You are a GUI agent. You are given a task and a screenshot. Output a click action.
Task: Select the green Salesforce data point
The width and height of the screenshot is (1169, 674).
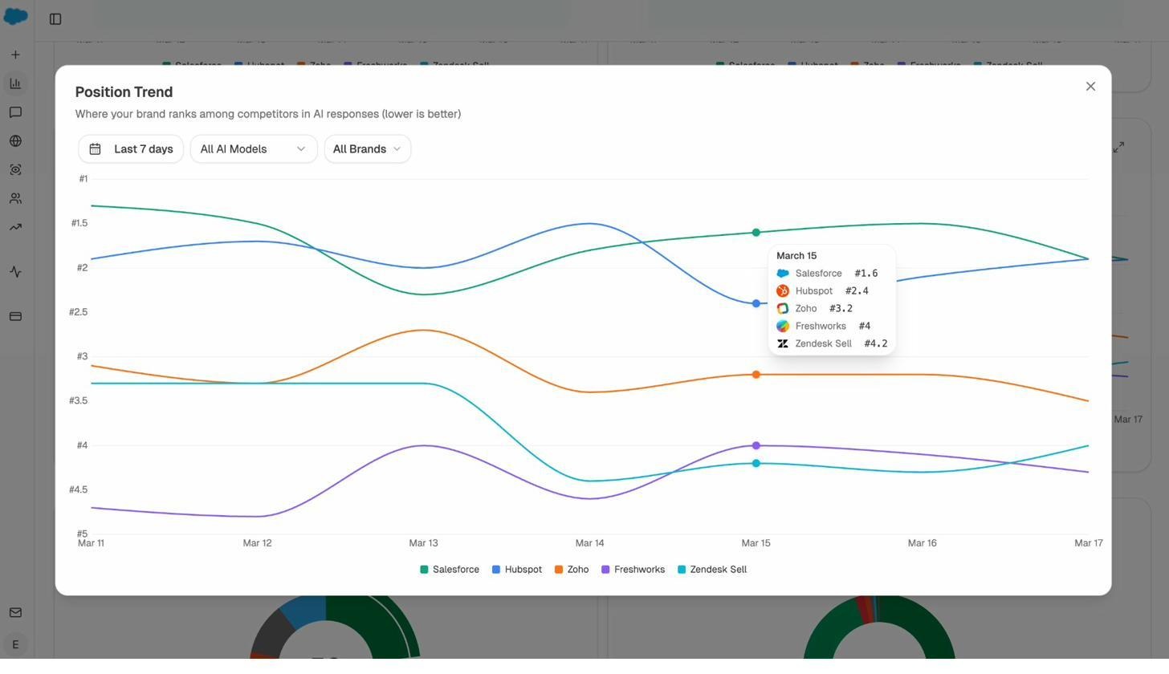[756, 233]
